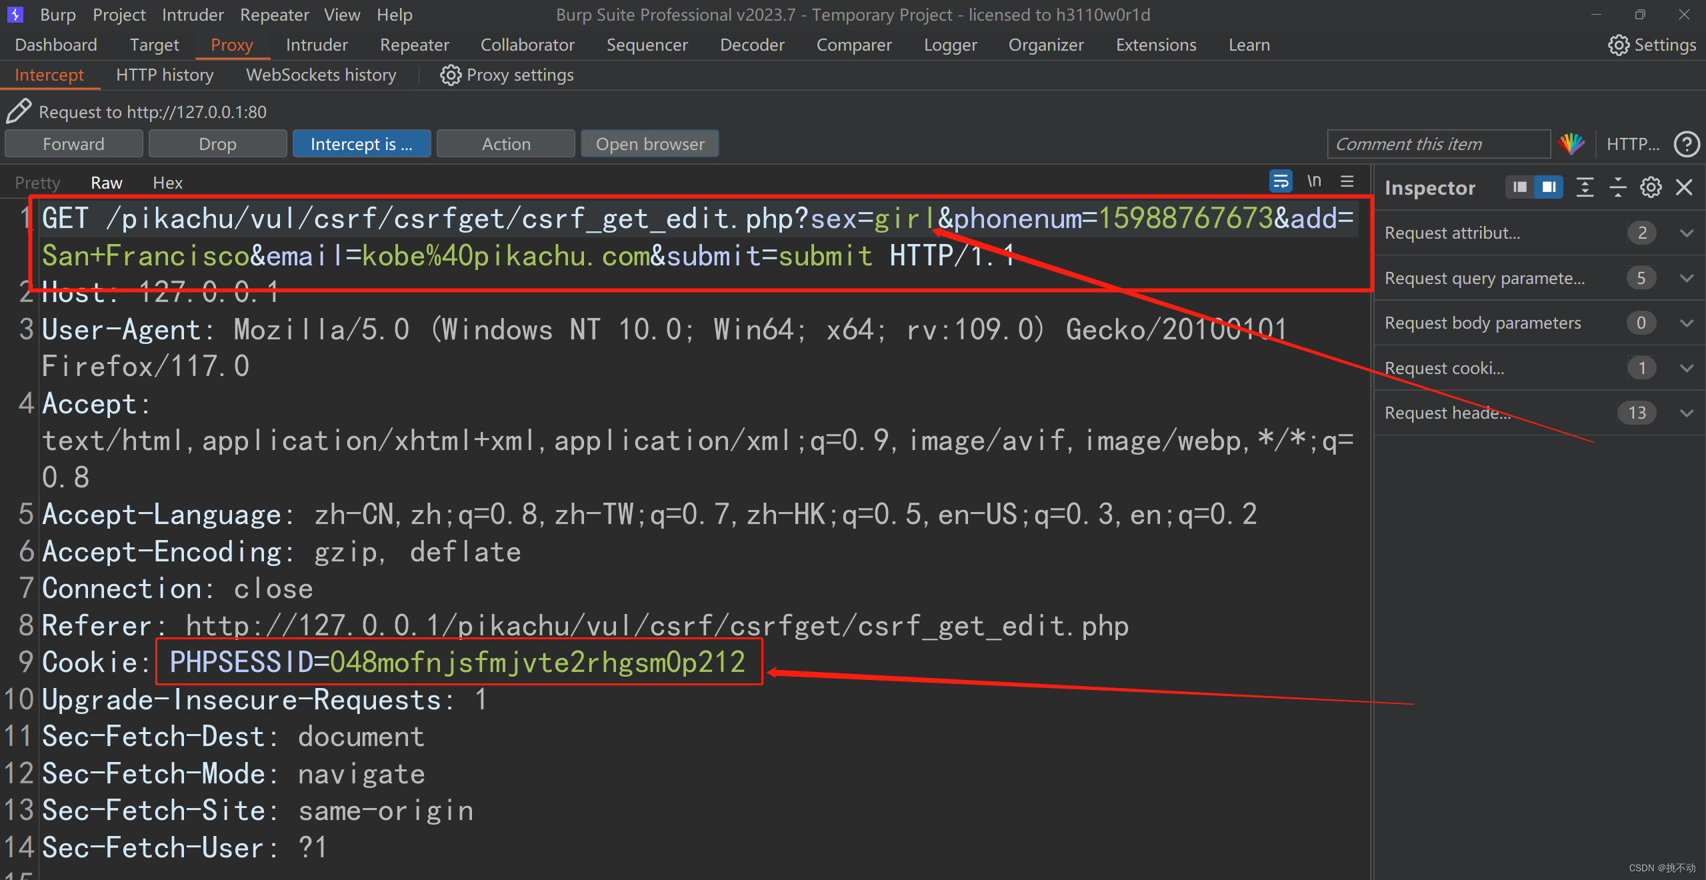1706x880 pixels.
Task: Switch to Sequencer tab
Action: [647, 45]
